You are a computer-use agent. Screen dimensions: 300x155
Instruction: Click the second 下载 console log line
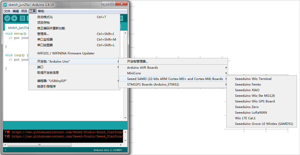point(63,136)
